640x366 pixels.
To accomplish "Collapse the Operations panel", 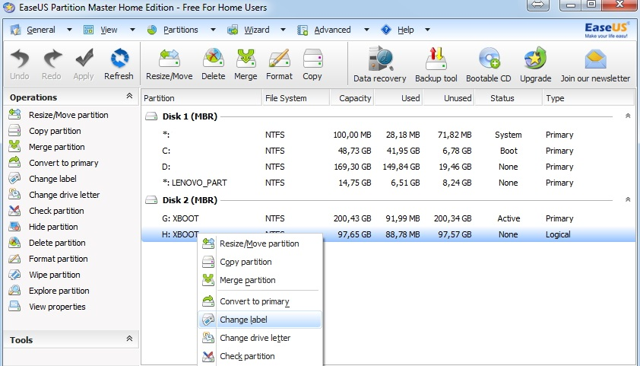I will pyautogui.click(x=129, y=97).
